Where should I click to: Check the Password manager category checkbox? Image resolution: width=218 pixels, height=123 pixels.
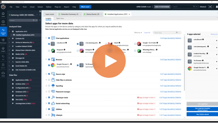[49, 92]
